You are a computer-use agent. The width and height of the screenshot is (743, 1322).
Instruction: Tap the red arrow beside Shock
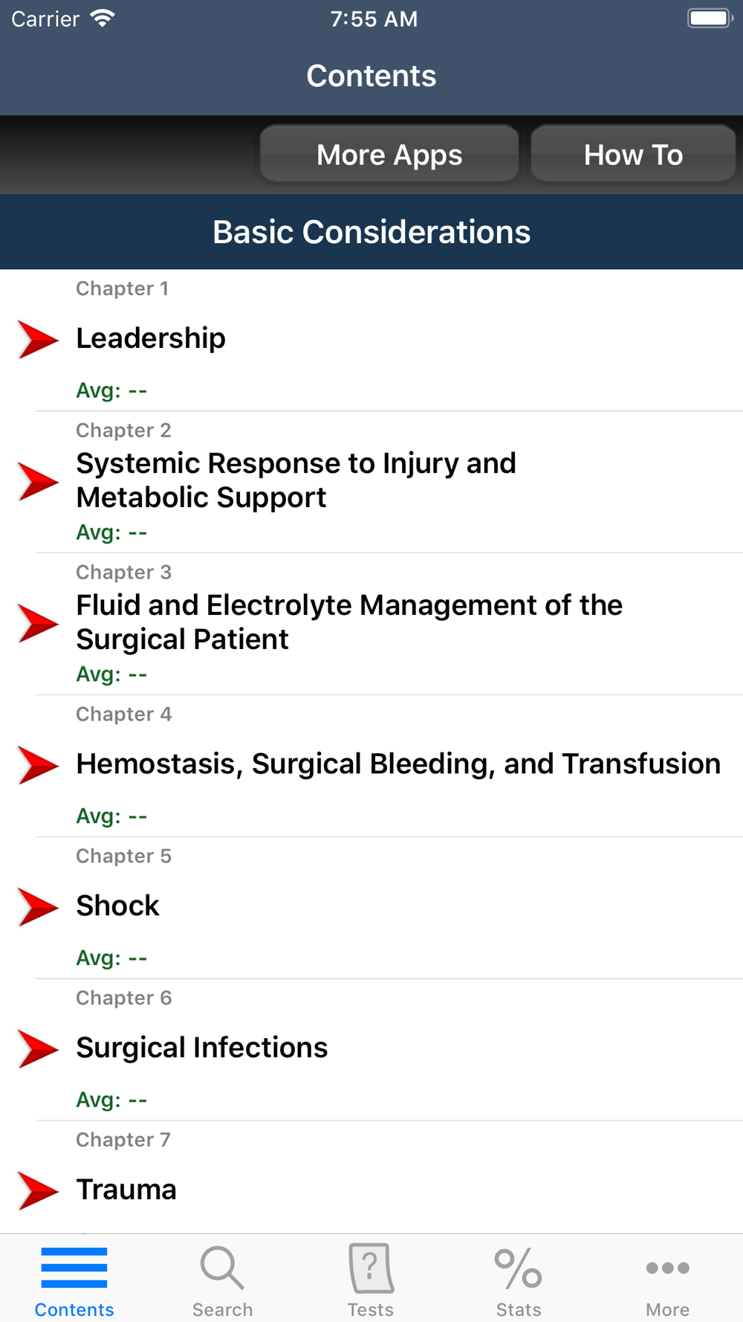(38, 907)
